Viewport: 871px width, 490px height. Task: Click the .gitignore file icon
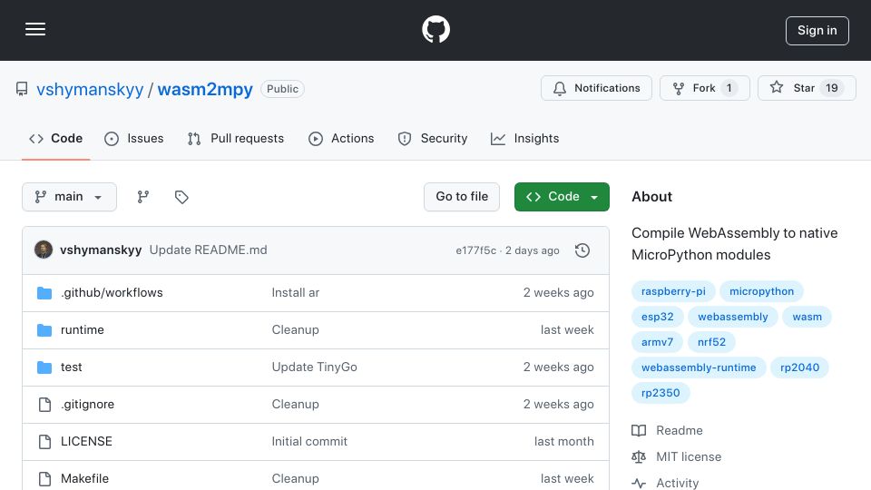coord(44,405)
